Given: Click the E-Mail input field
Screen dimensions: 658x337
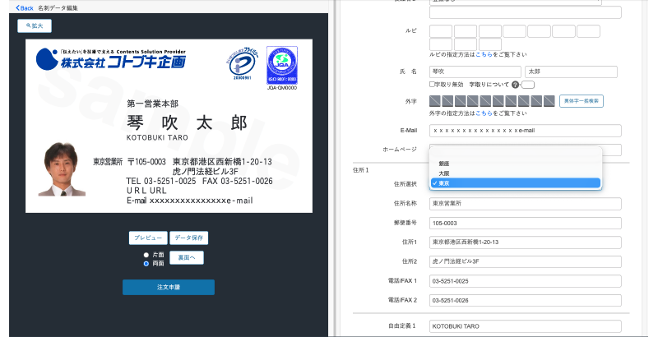Looking at the screenshot, I should tap(526, 130).
